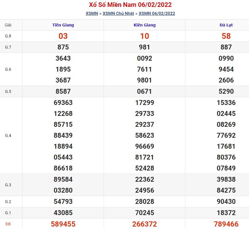Open the XSMN 06/02/2022 breadcrumb link
Viewport: 249px width, 228px height.
(x=157, y=14)
